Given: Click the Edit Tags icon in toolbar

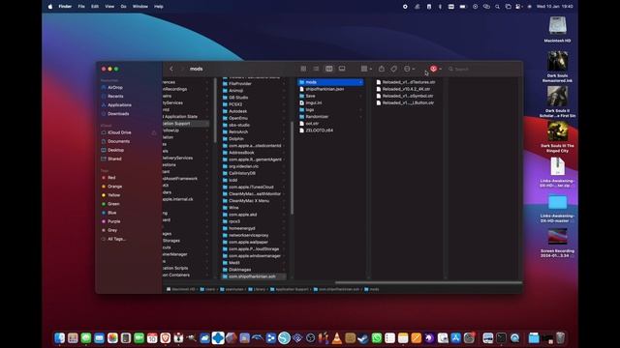Looking at the screenshot, I should tap(394, 69).
